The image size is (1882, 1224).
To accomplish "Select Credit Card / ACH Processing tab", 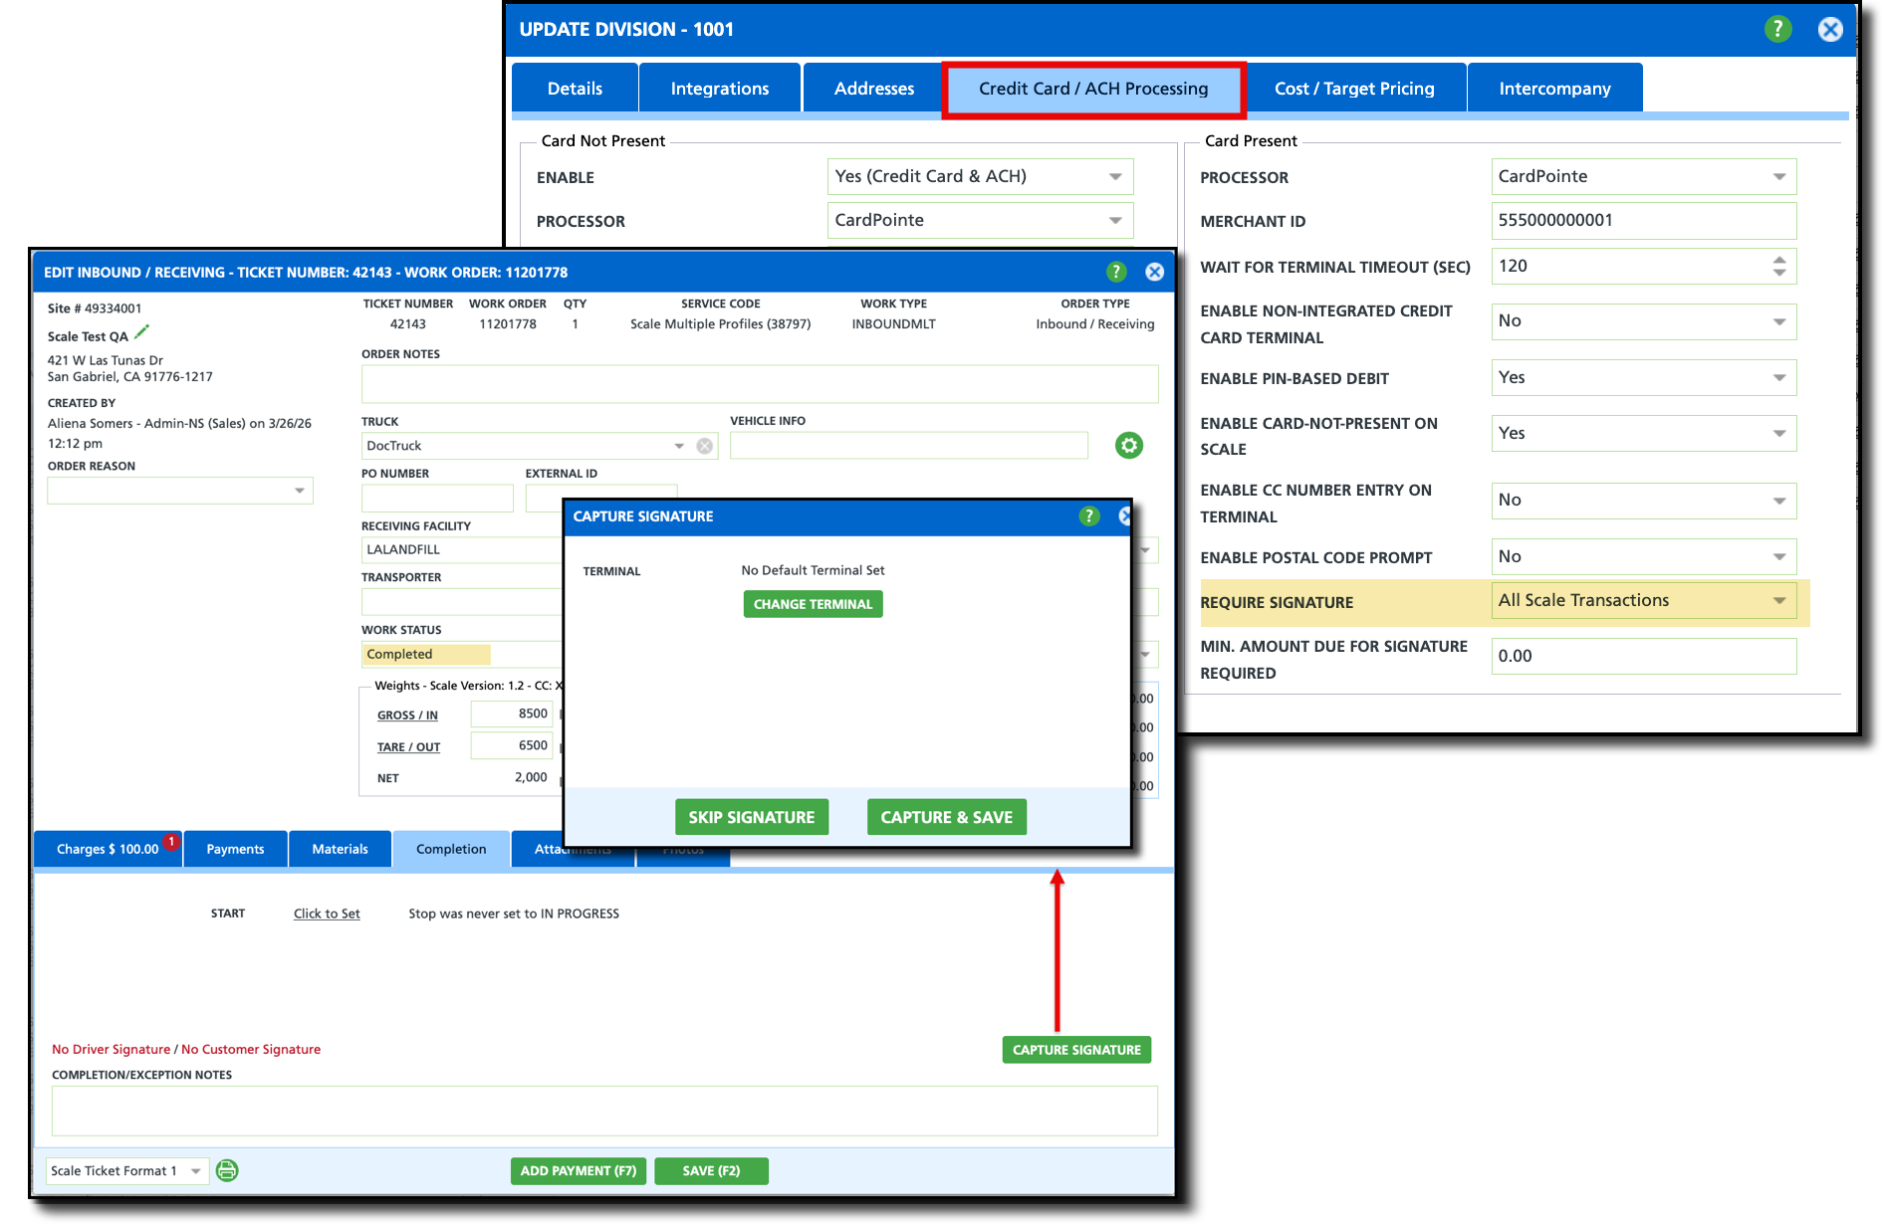I will point(1093,89).
